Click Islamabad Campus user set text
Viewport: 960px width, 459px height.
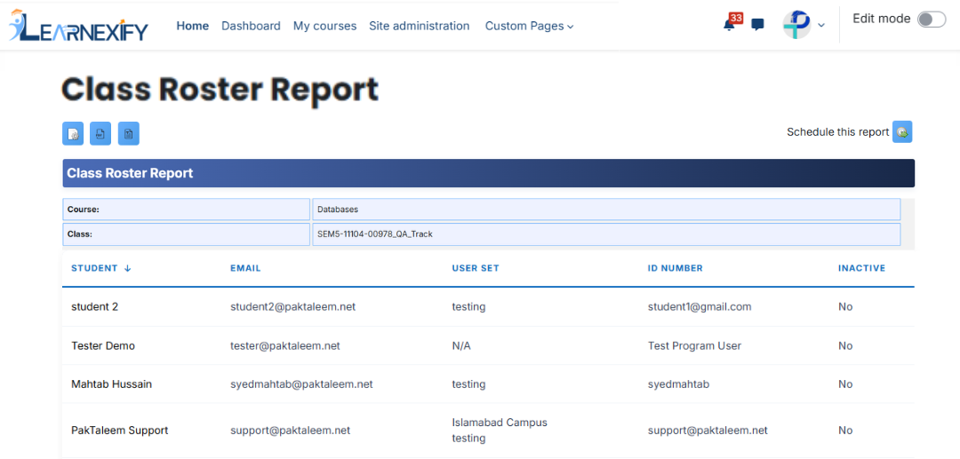coord(500,423)
